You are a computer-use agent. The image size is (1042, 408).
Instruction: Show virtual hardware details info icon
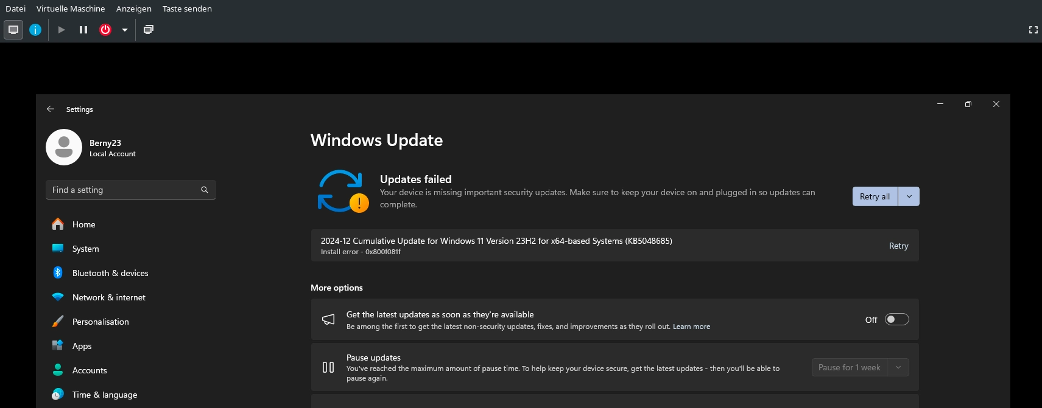click(x=35, y=30)
